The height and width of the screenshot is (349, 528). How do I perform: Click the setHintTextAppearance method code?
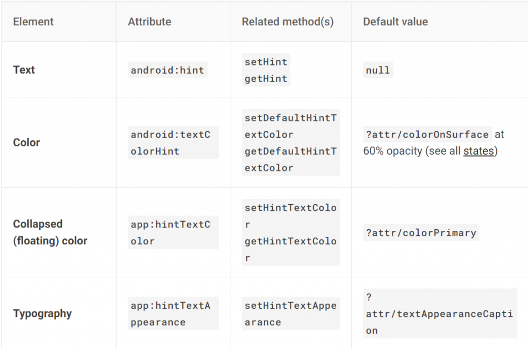pyautogui.click(x=290, y=314)
